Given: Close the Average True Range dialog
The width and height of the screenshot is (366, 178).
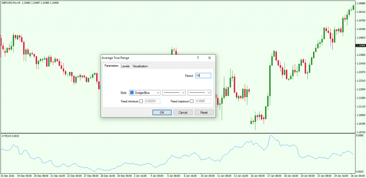Looking at the screenshot, I should click(209, 58).
